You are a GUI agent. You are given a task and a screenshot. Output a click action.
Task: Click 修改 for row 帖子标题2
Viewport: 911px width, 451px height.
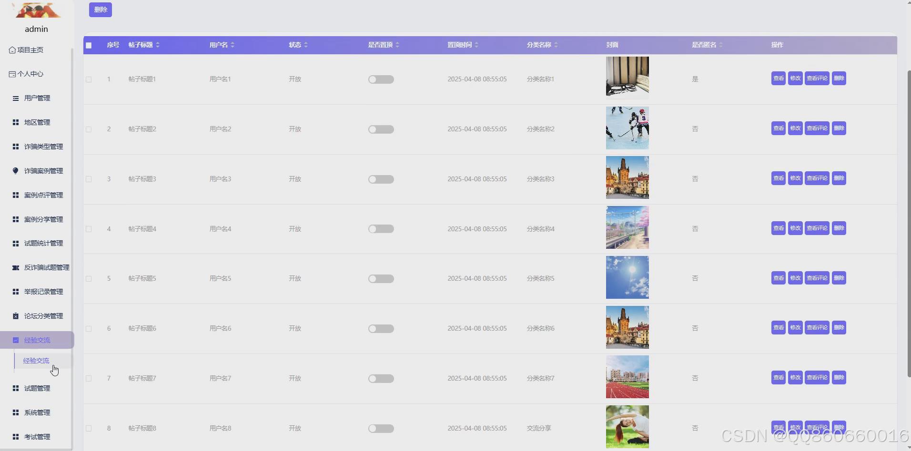(x=795, y=128)
